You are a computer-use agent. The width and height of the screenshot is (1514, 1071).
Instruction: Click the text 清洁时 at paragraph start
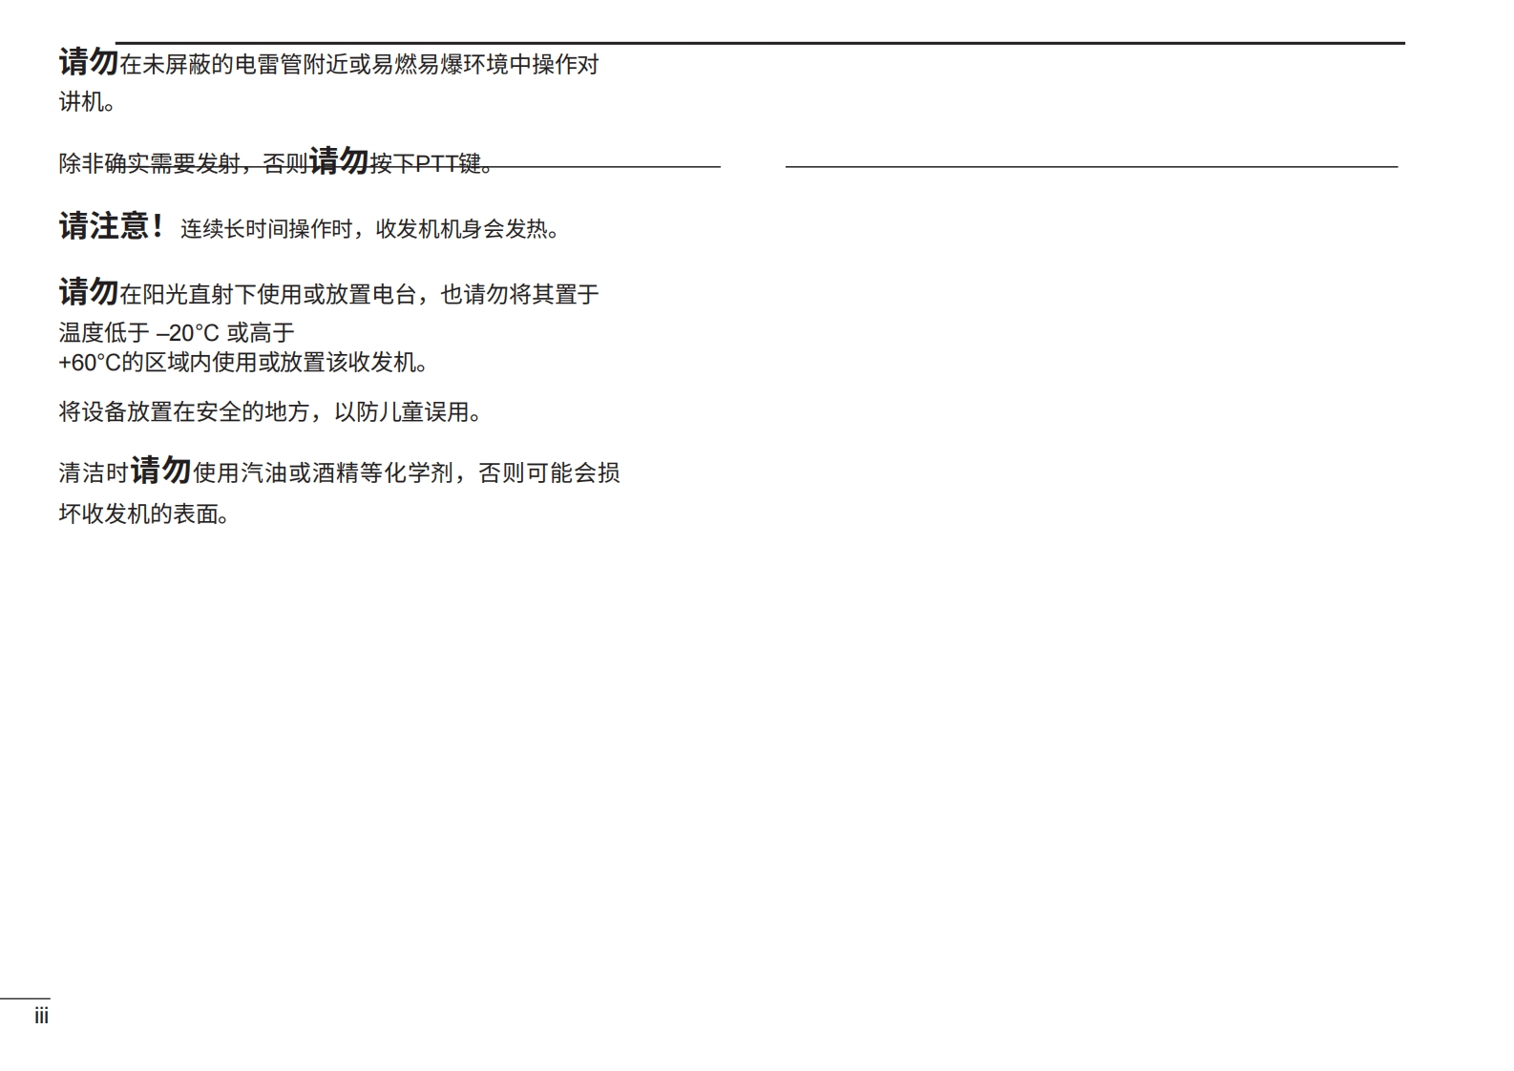point(93,473)
